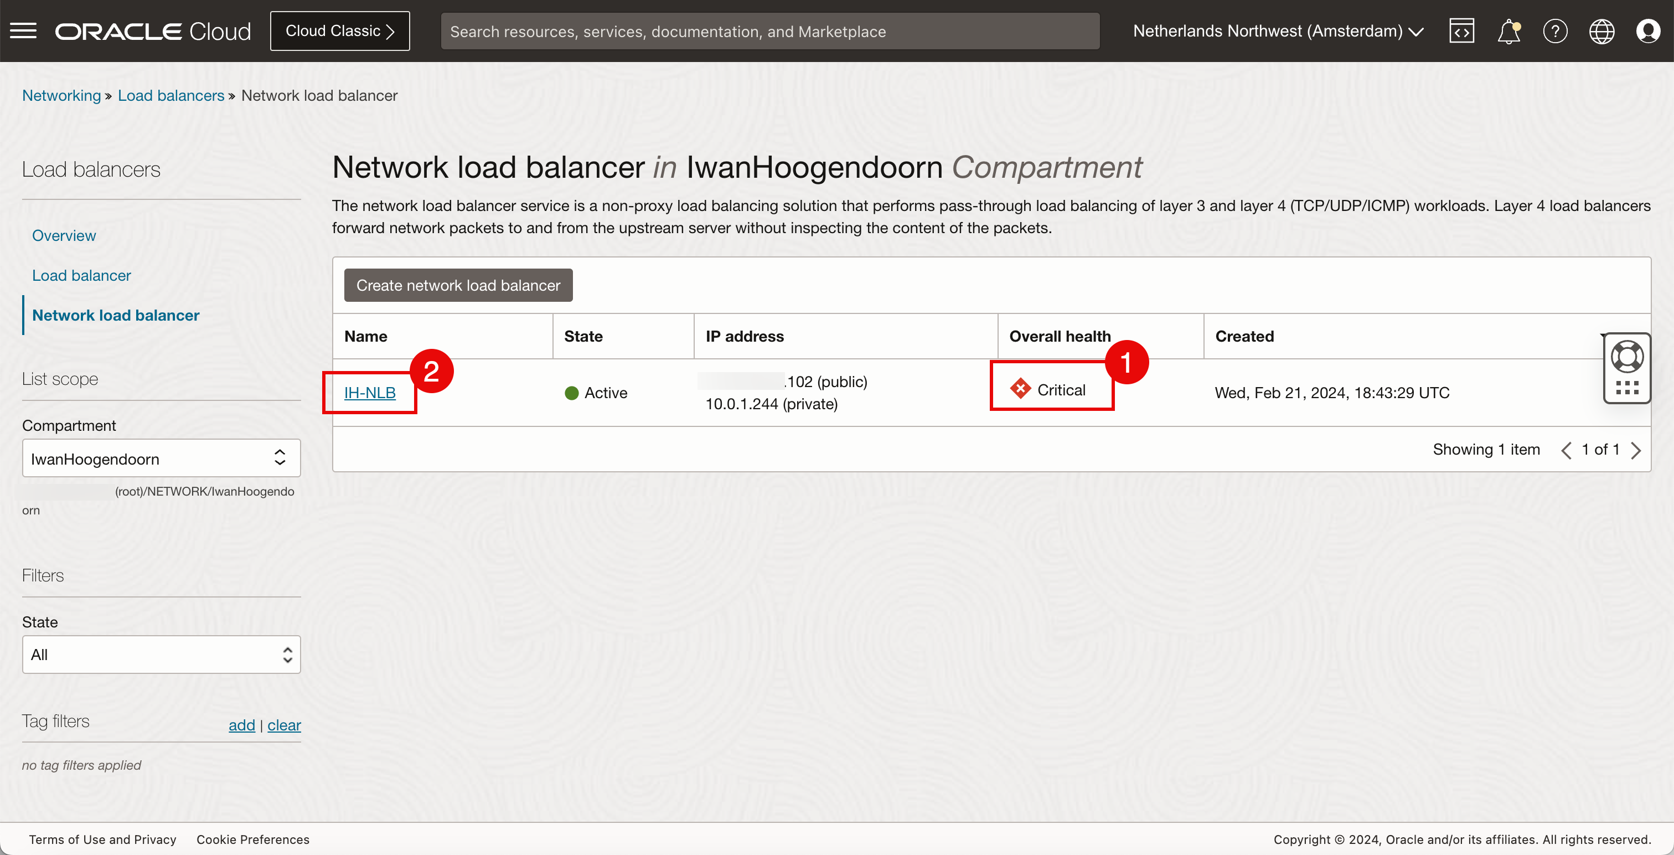Image resolution: width=1674 pixels, height=855 pixels.
Task: Go to next results page arrow
Action: pos(1636,450)
